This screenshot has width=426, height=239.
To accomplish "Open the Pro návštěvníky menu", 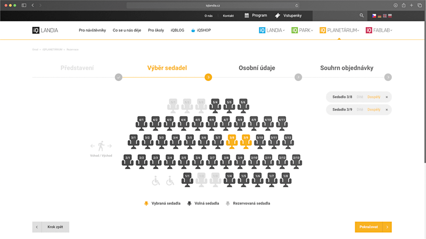I will tap(92, 30).
